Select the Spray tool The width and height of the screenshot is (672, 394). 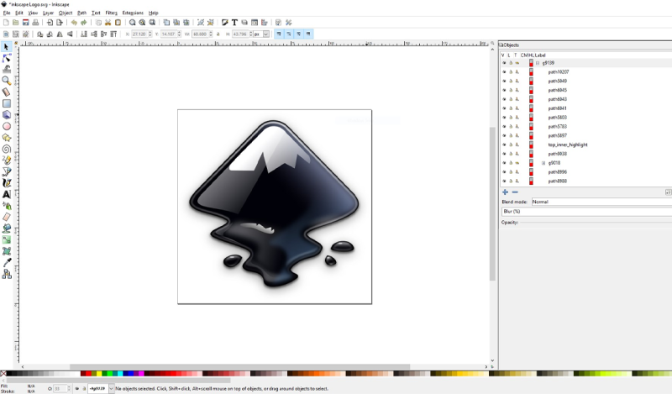point(7,206)
